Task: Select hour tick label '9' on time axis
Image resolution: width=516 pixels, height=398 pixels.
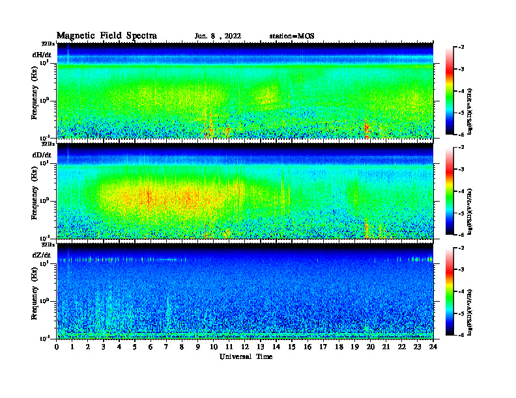Action: click(197, 347)
